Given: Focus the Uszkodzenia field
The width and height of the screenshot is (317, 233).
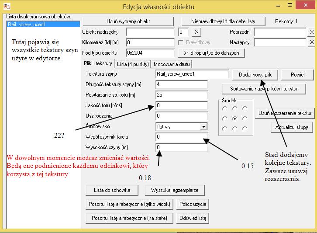Looking at the screenshot, I should (x=182, y=116).
